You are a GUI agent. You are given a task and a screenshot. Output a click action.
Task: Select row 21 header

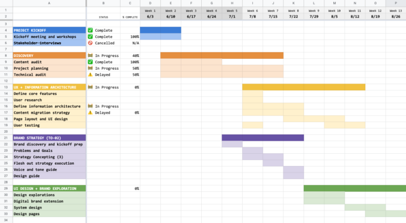pyautogui.click(x=6, y=138)
